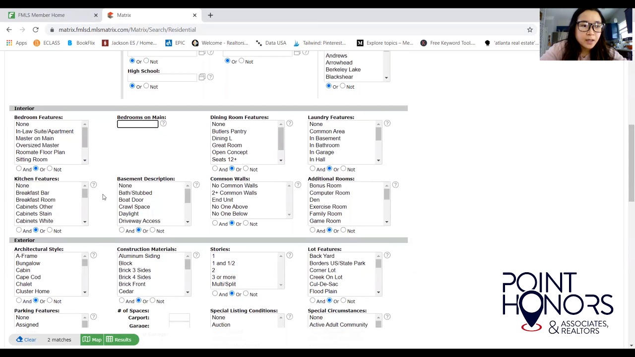
Task: Click the browser back arrow
Action: [x=9, y=30]
